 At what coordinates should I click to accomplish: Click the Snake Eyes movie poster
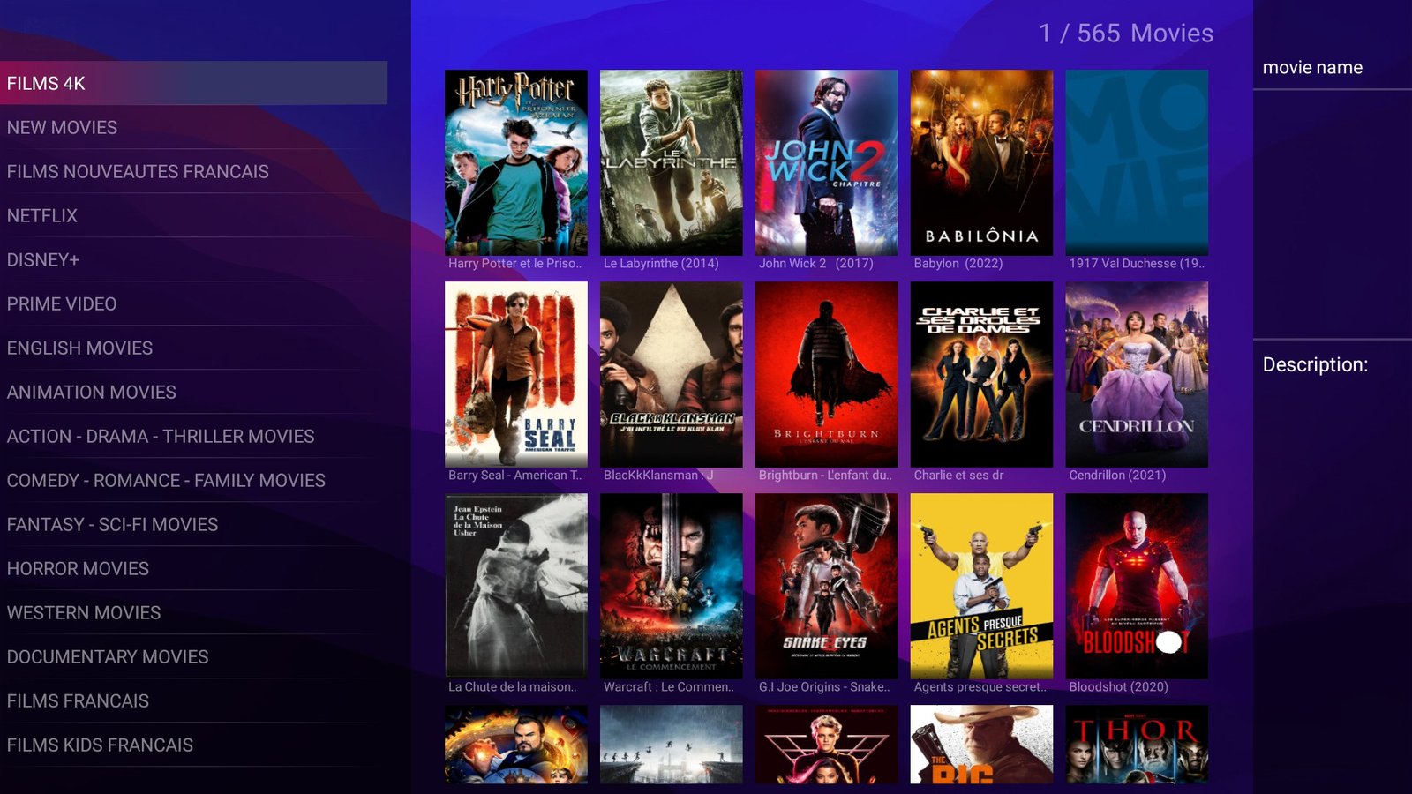click(826, 586)
